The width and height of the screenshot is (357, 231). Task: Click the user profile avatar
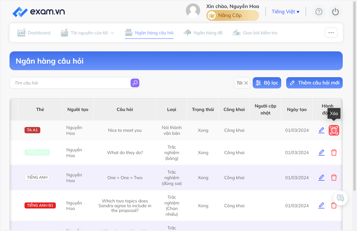click(193, 11)
